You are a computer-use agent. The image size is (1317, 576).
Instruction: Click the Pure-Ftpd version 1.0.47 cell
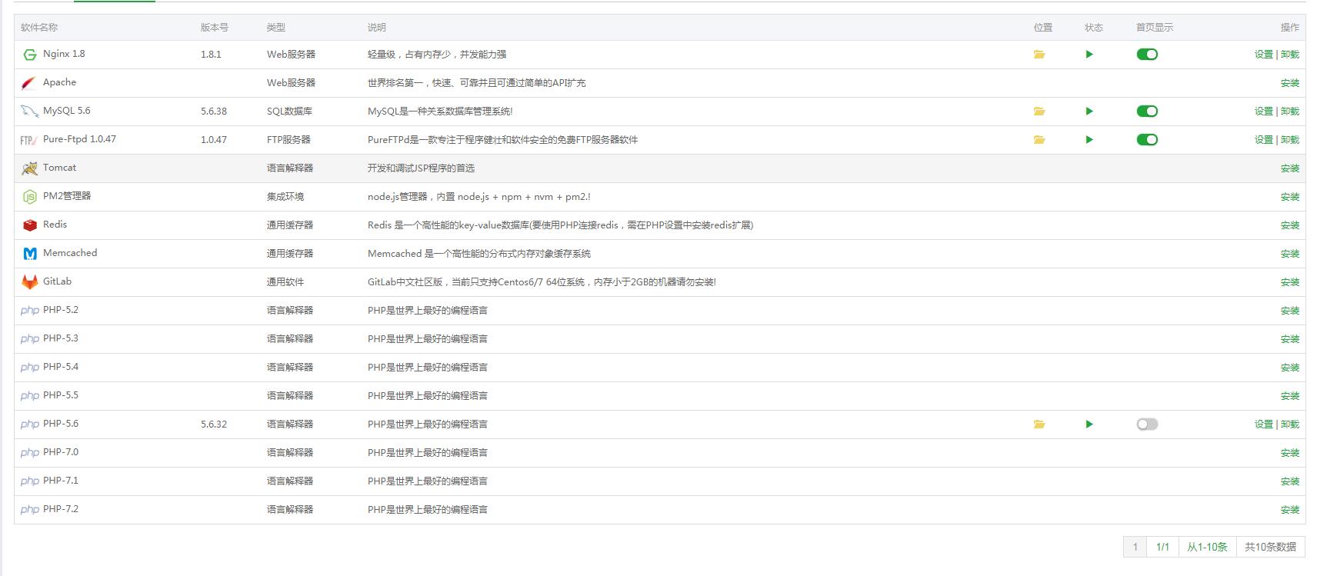(x=214, y=140)
